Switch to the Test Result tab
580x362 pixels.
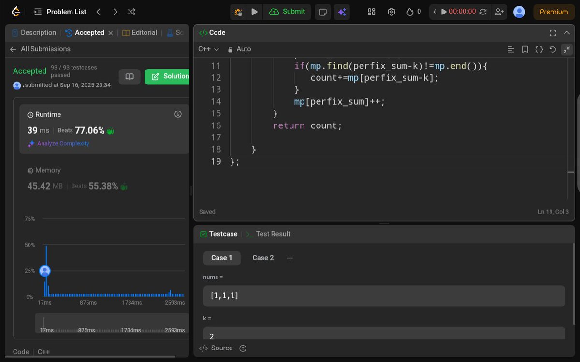point(268,234)
